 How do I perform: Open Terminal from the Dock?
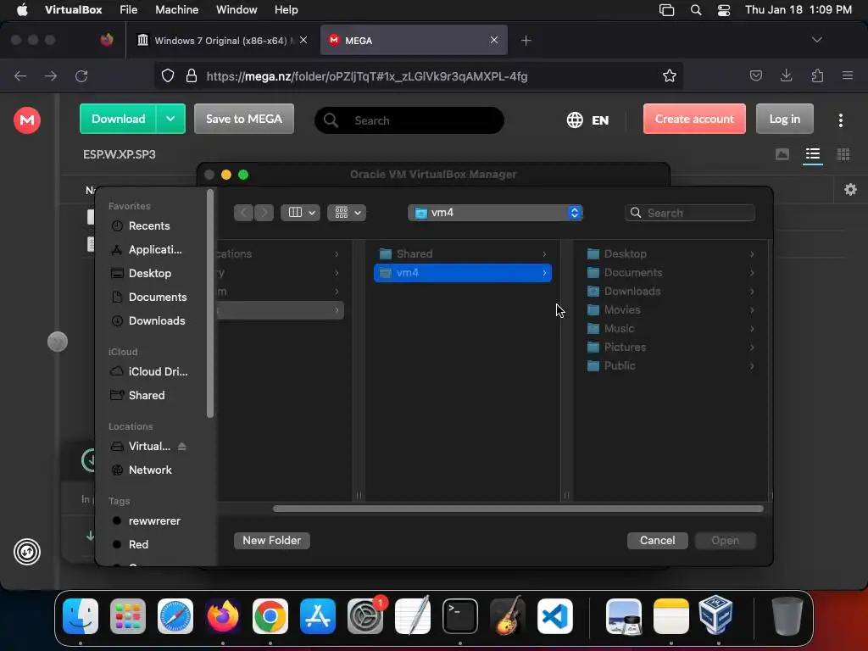[460, 616]
